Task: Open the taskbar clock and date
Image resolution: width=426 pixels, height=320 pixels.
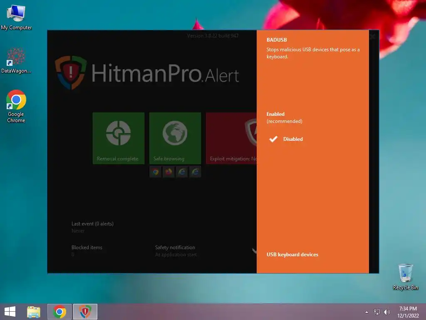Action: [408, 312]
